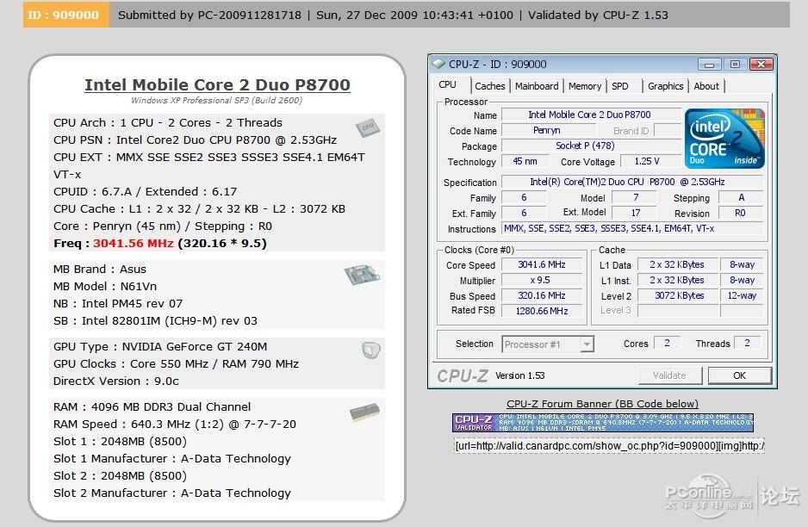Click the Instructions field listing MMX, SSE
This screenshot has width=808, height=527.
[632, 228]
